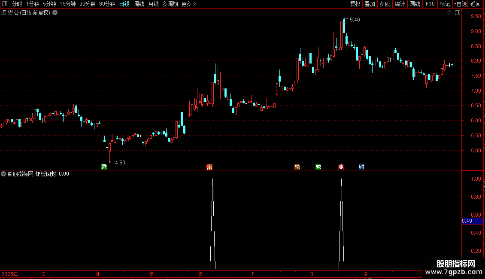This screenshot has height=279, width=485.
Task: Select the 30分钟 period tab
Action: click(88, 4)
